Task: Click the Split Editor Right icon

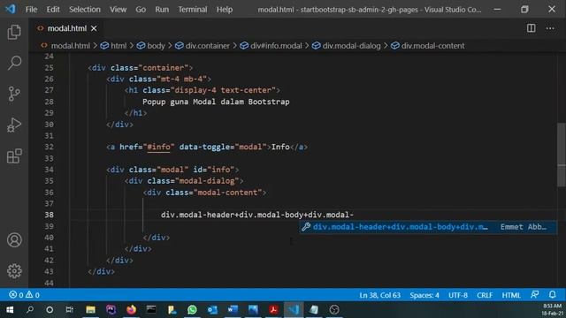Action: click(531, 28)
